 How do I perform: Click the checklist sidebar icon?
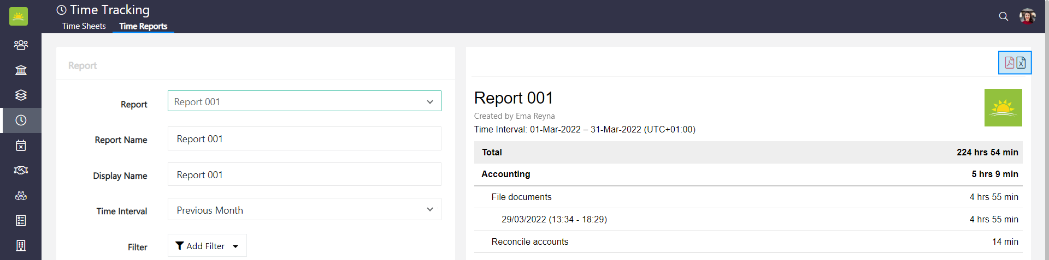[21, 221]
